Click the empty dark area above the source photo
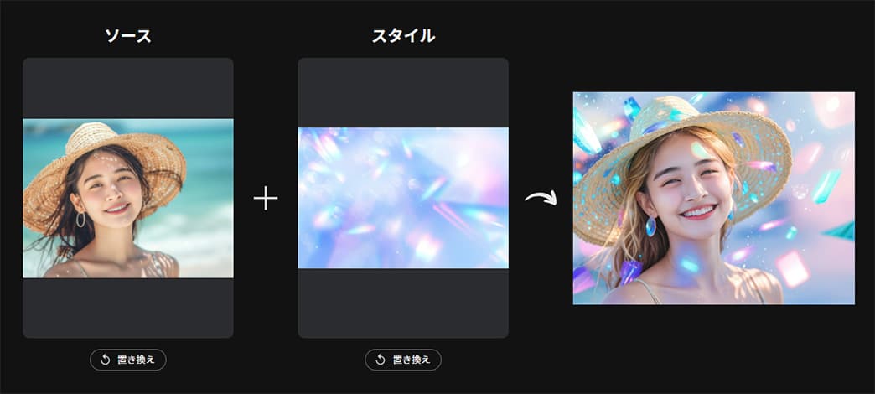This screenshot has width=875, height=394. coord(127,88)
